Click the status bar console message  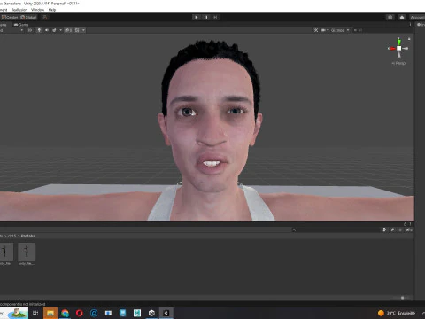click(23, 304)
